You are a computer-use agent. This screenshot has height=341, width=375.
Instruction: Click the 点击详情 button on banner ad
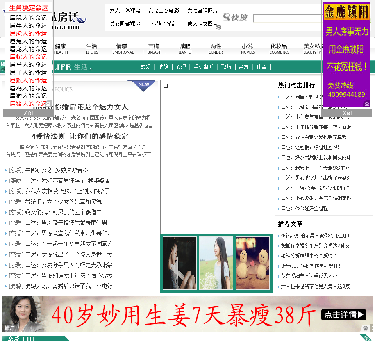pyautogui.click(x=344, y=314)
